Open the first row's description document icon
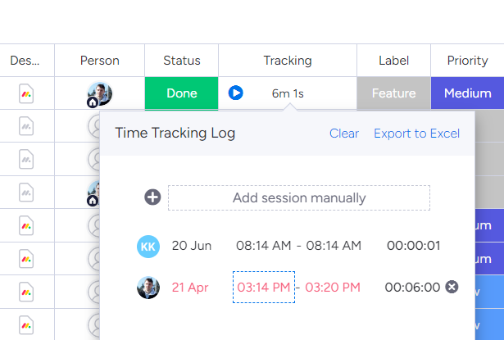 click(x=26, y=93)
